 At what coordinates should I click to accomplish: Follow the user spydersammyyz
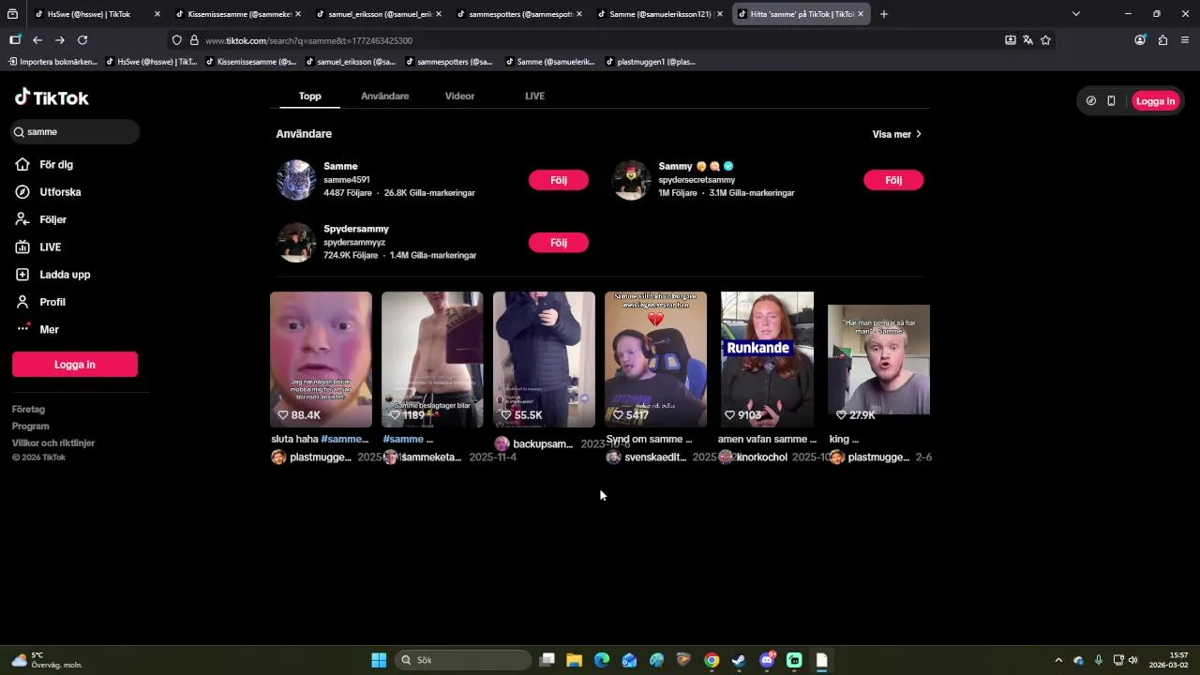pyautogui.click(x=559, y=242)
